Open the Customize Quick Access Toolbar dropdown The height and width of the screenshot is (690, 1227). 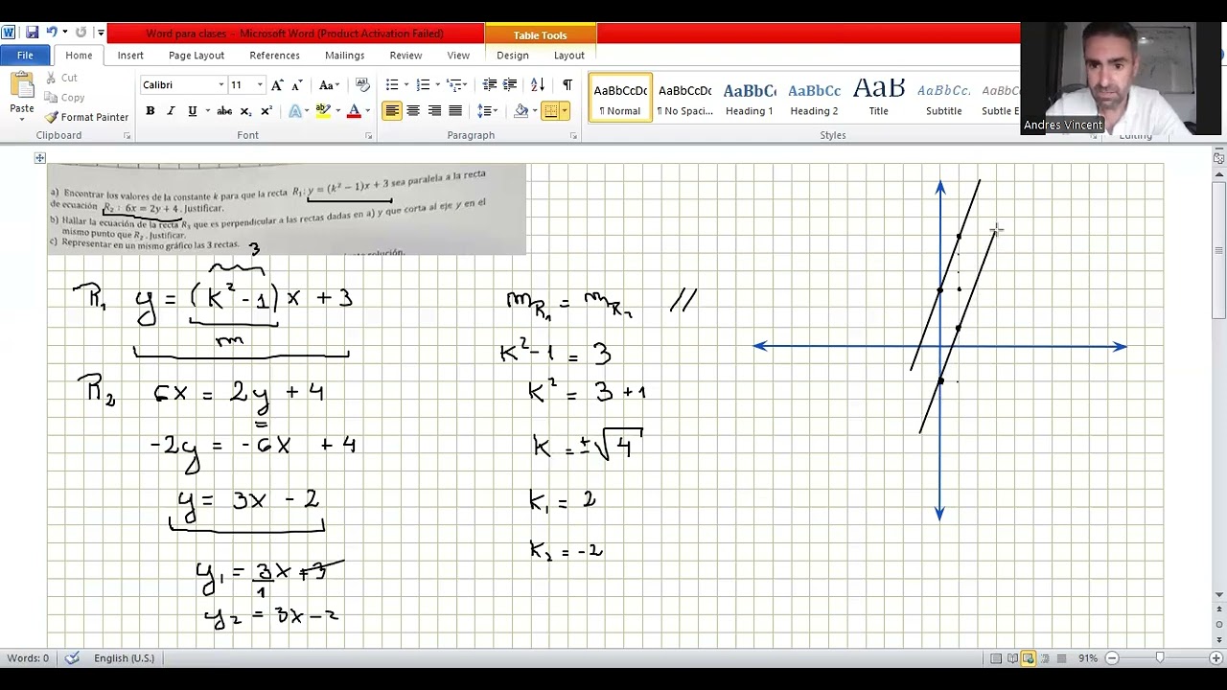(x=101, y=33)
